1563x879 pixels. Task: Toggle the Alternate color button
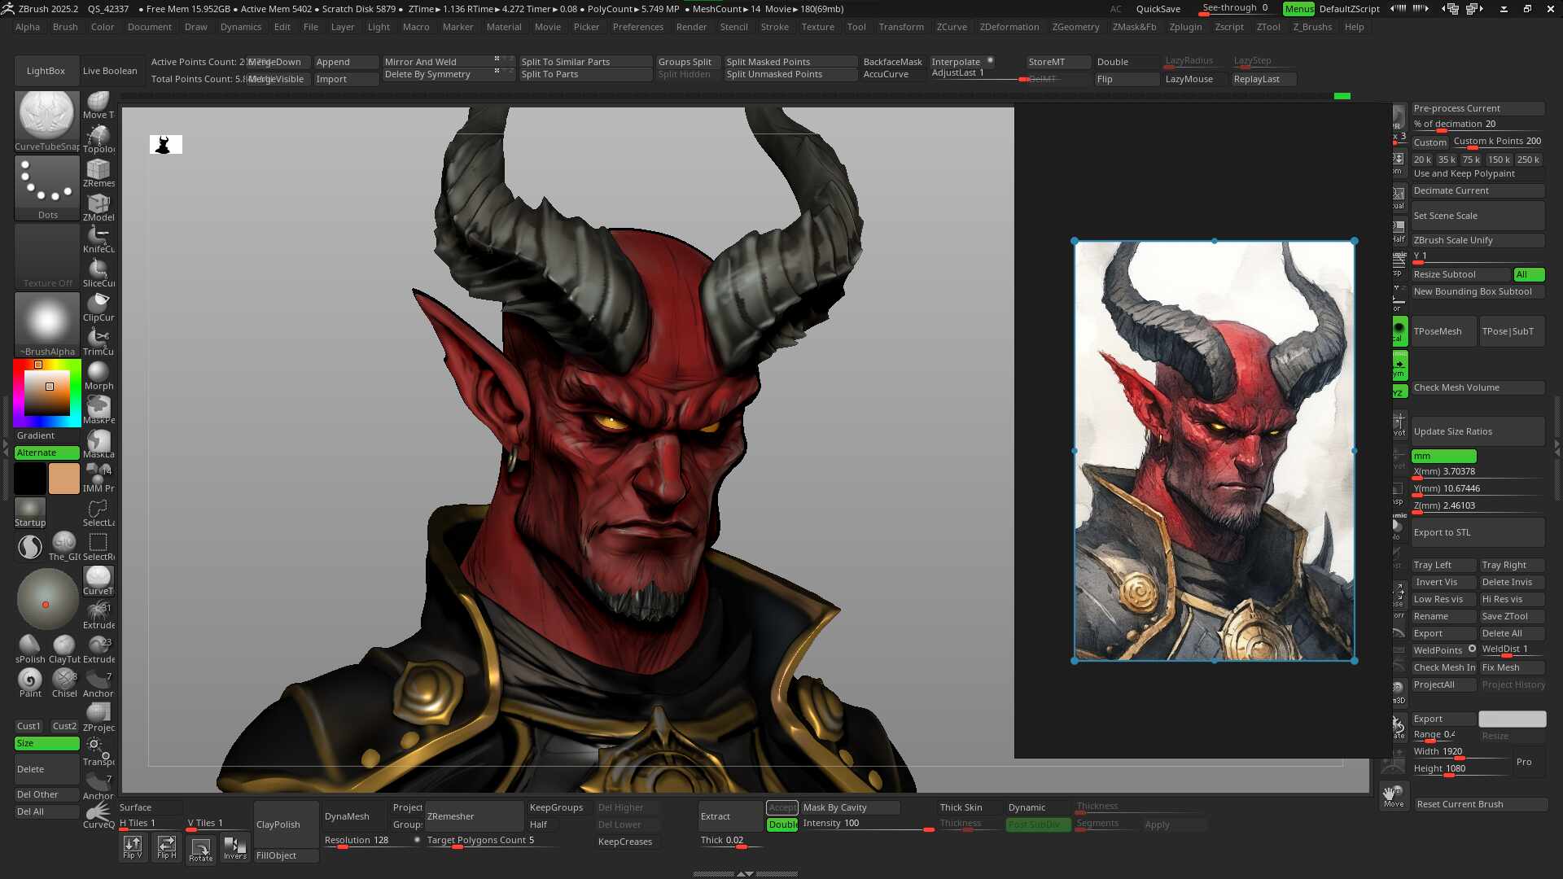[x=47, y=453]
